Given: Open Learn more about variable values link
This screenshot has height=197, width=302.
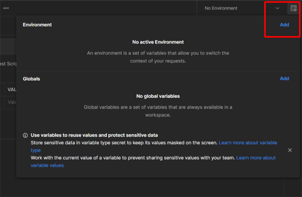Looking at the screenshot, I should click(x=256, y=158).
